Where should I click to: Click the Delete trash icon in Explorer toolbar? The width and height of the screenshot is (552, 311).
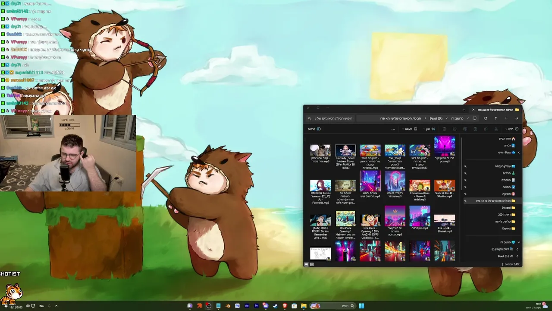click(x=444, y=129)
